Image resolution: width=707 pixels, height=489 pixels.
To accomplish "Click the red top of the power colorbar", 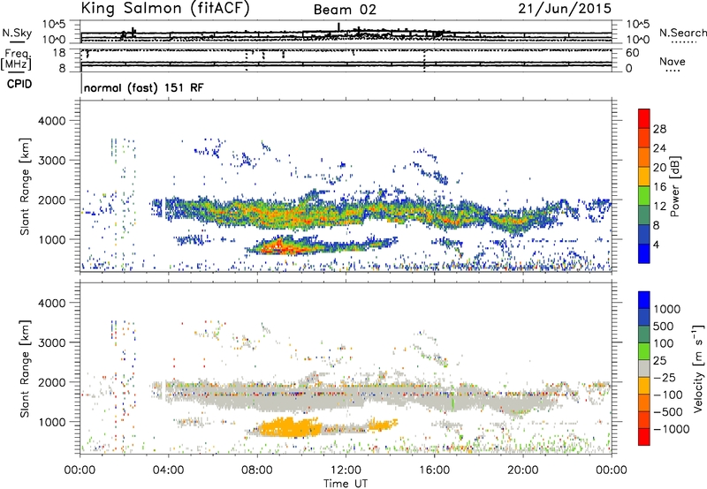I will click(x=644, y=118).
